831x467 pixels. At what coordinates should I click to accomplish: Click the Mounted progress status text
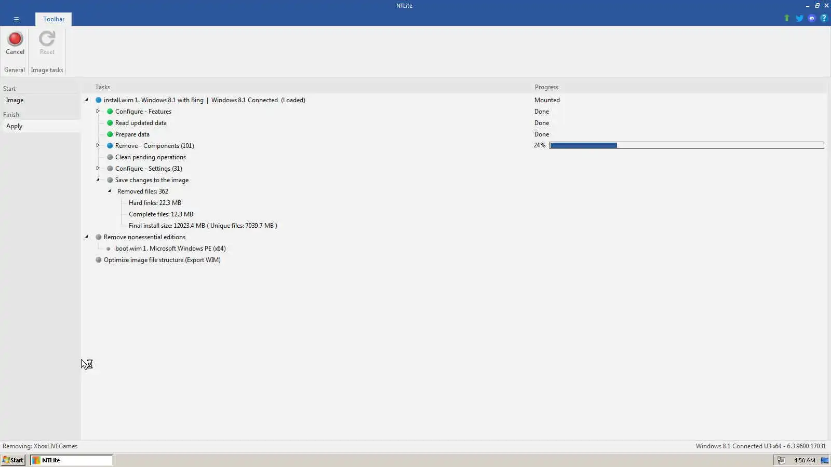click(x=547, y=100)
